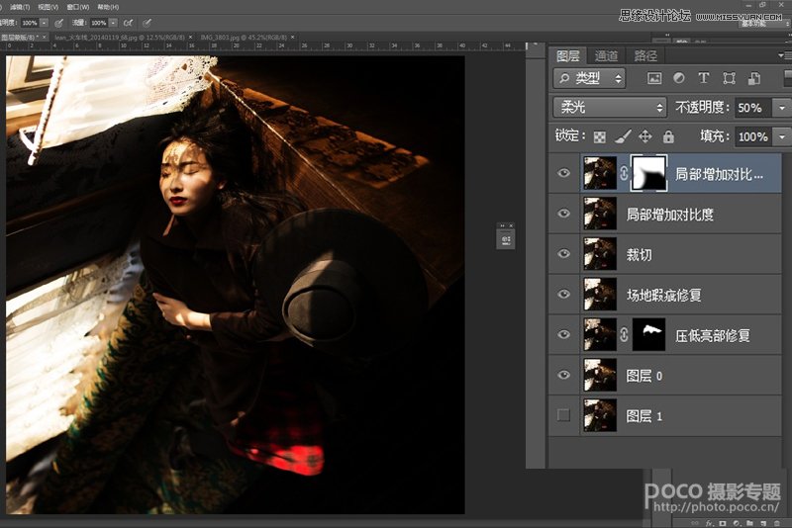
Task: Switch to lean_..._68.jpg document tab
Action: pos(119,38)
